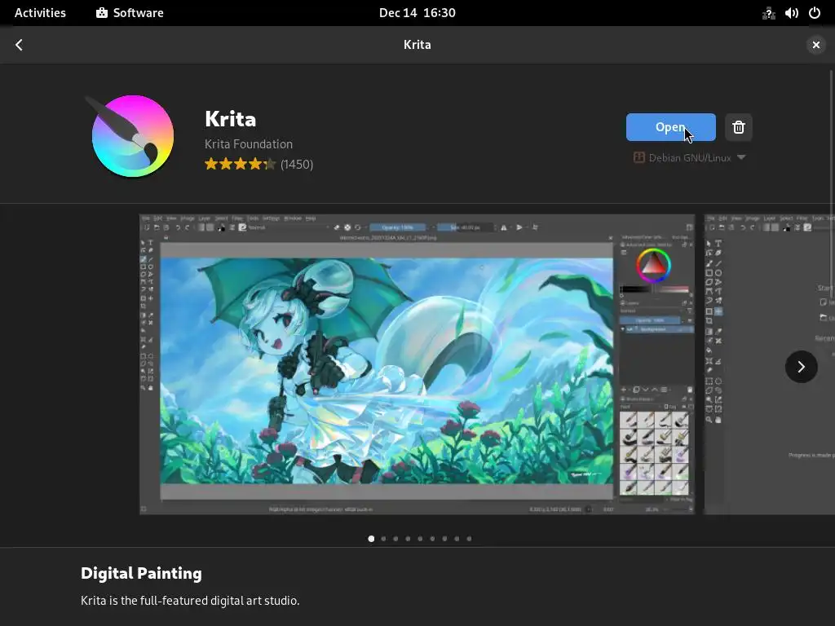Click the "Digital Painting" heading

(x=141, y=573)
